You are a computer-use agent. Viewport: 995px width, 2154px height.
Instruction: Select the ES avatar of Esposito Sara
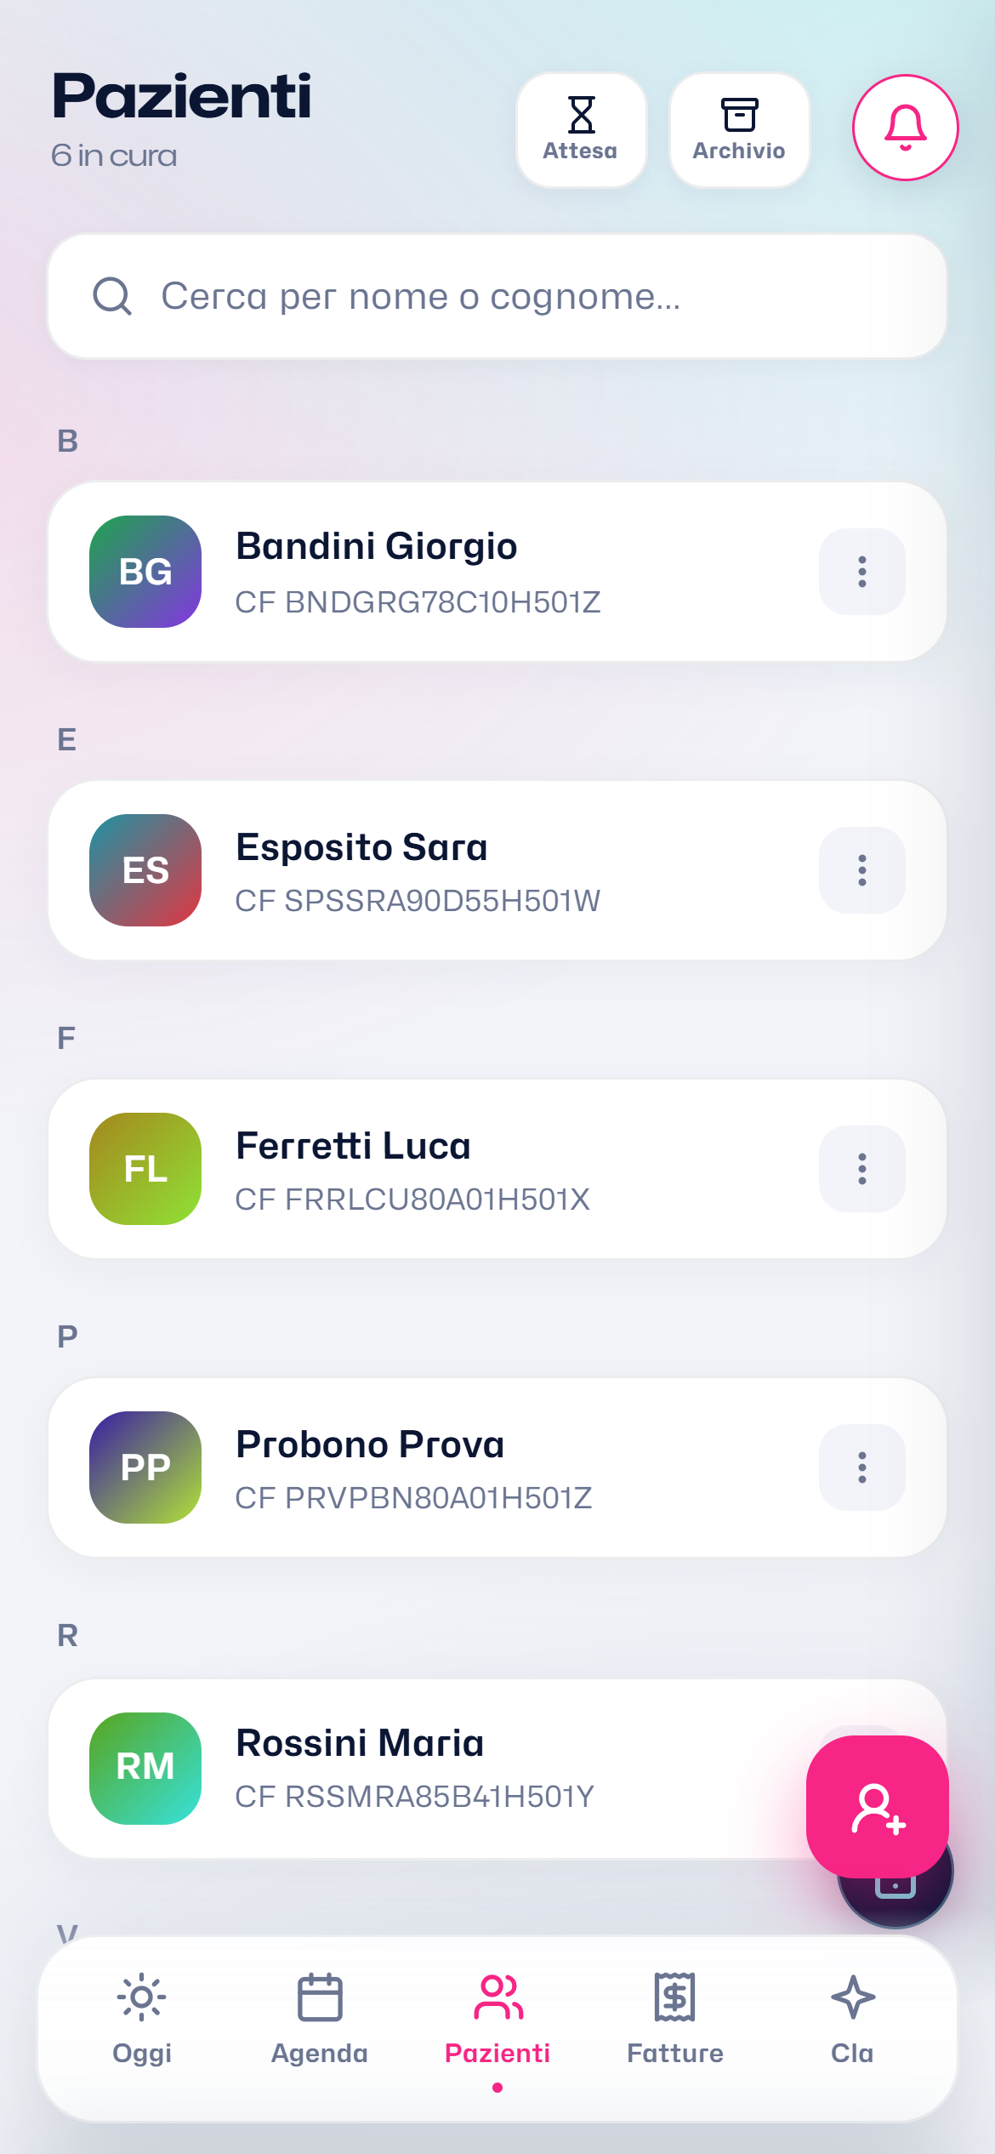click(x=145, y=870)
